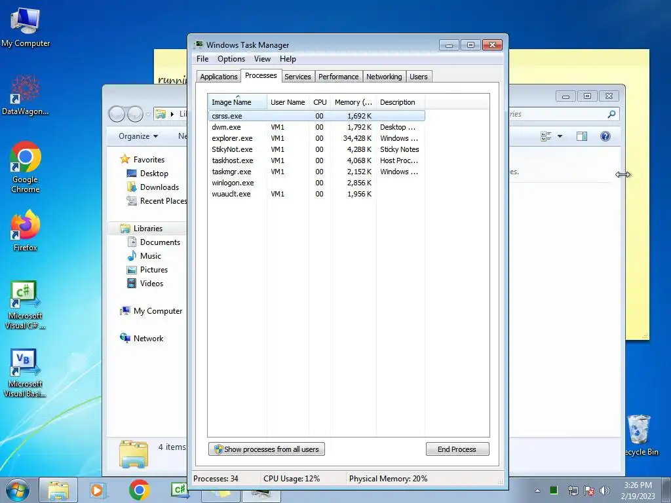Open the My Computer desktop icon

26,26
